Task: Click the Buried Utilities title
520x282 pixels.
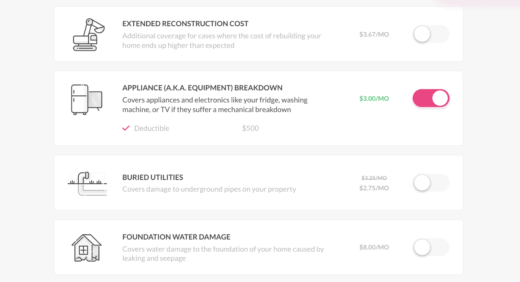Action: click(x=153, y=177)
